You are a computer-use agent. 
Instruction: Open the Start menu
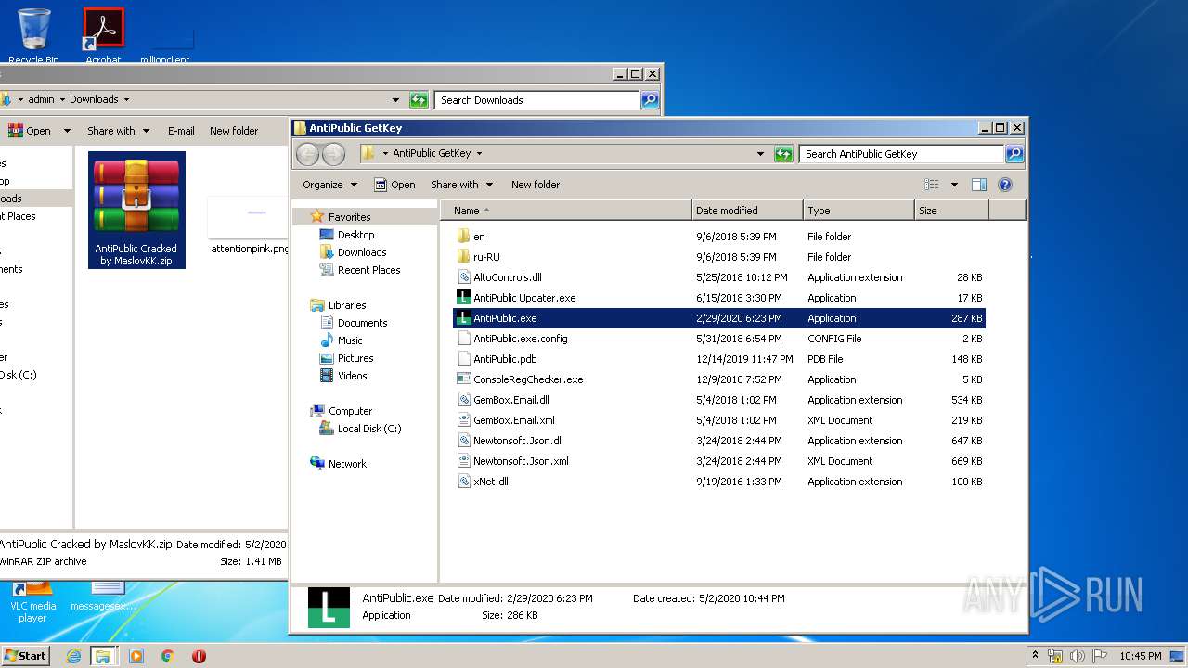coord(25,655)
